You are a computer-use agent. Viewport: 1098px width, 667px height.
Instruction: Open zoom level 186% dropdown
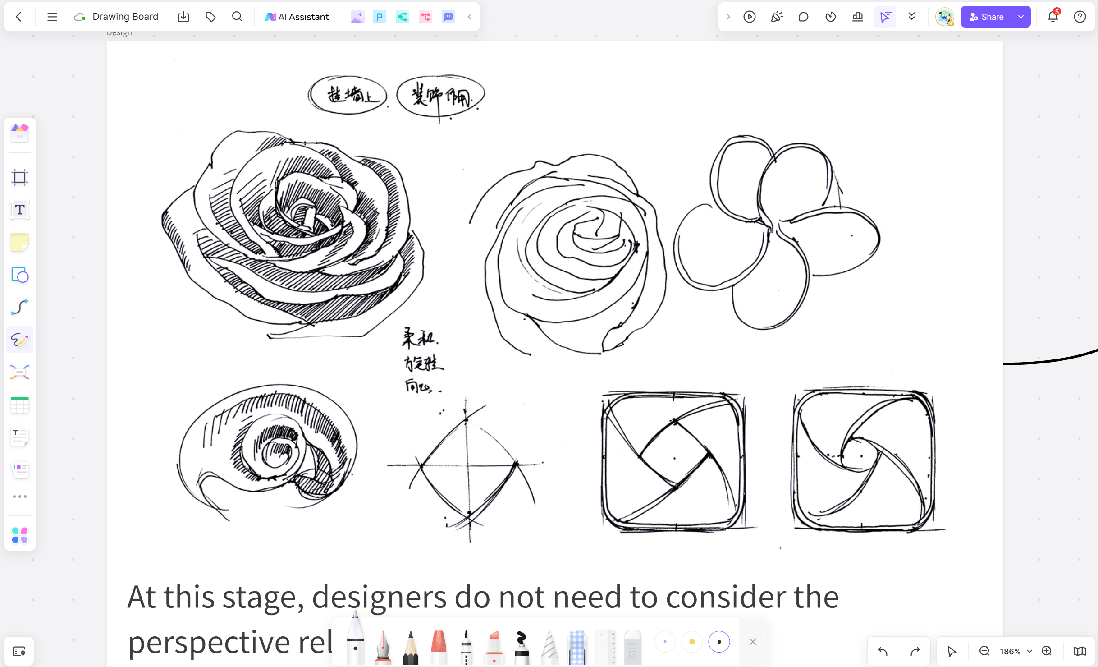(x=1029, y=651)
